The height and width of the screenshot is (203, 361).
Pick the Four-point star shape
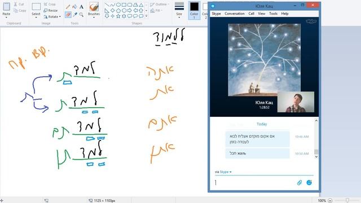[113, 16]
